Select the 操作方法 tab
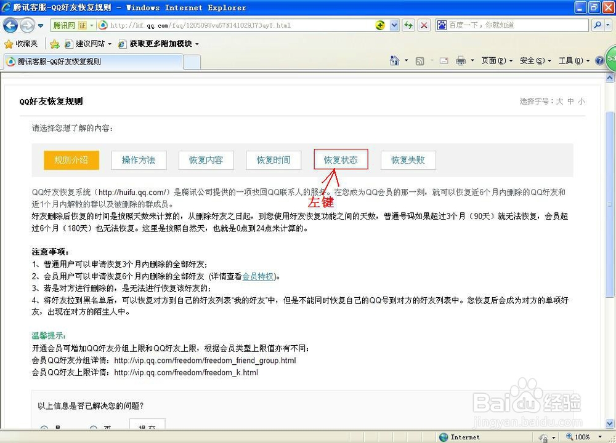Screen dimensions: 616x443 (139, 159)
